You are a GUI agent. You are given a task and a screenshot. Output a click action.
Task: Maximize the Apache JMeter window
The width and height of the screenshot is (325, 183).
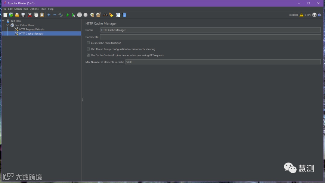click(x=309, y=3)
